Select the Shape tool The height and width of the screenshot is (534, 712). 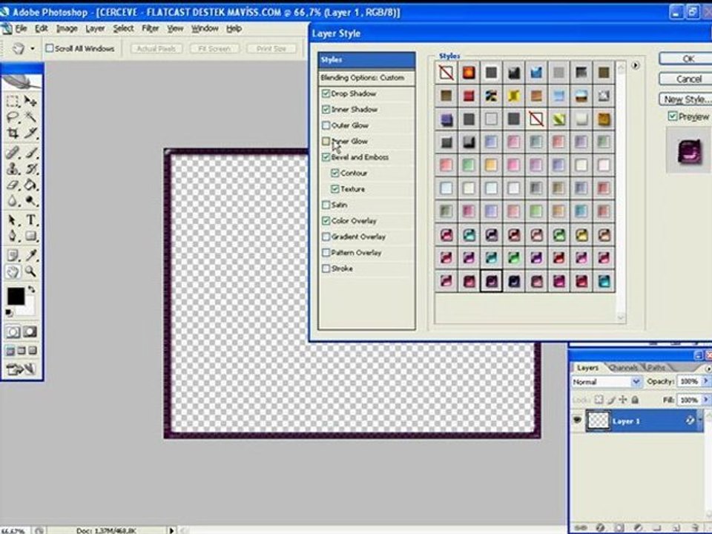tap(30, 236)
